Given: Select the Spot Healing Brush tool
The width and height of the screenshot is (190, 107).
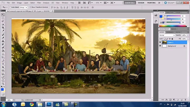Looking at the screenshot, I should [x=3, y=35].
